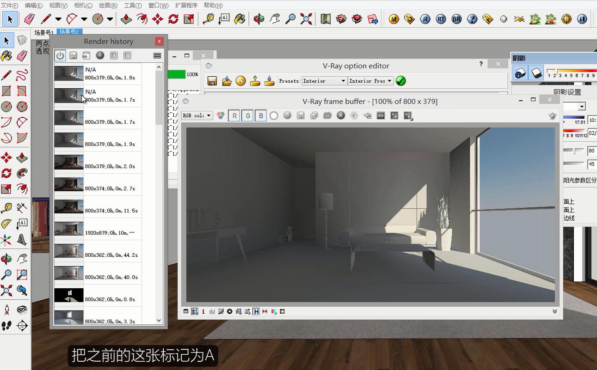Toggle blue channel in frame buffer
The height and width of the screenshot is (370, 597).
(261, 115)
